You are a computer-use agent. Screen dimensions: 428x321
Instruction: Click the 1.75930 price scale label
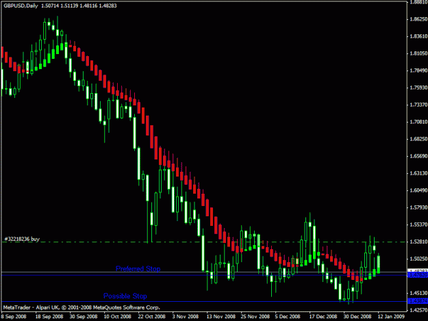(x=418, y=88)
